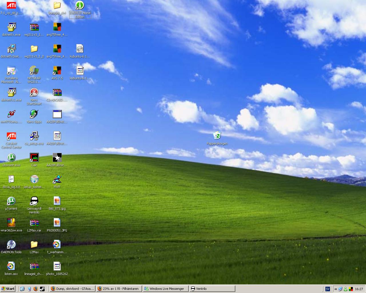This screenshot has height=293, width=366.
Task: Open the Papperskorgen recycle bin
Action: click(217, 138)
